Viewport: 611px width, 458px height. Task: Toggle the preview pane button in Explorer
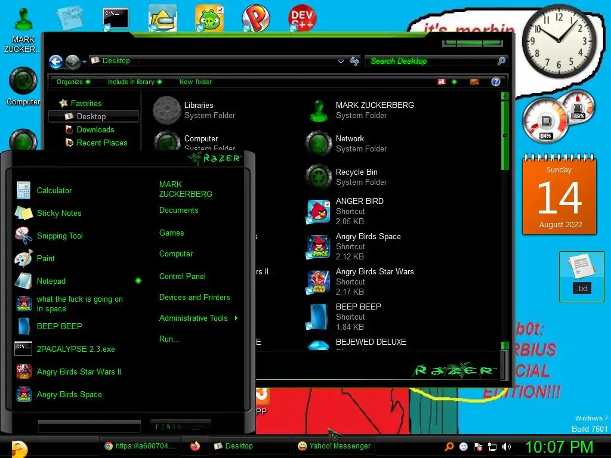(474, 82)
